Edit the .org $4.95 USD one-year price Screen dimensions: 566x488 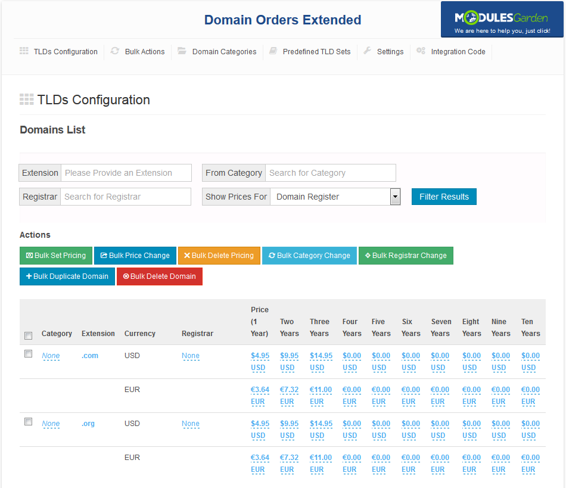pyautogui.click(x=260, y=429)
